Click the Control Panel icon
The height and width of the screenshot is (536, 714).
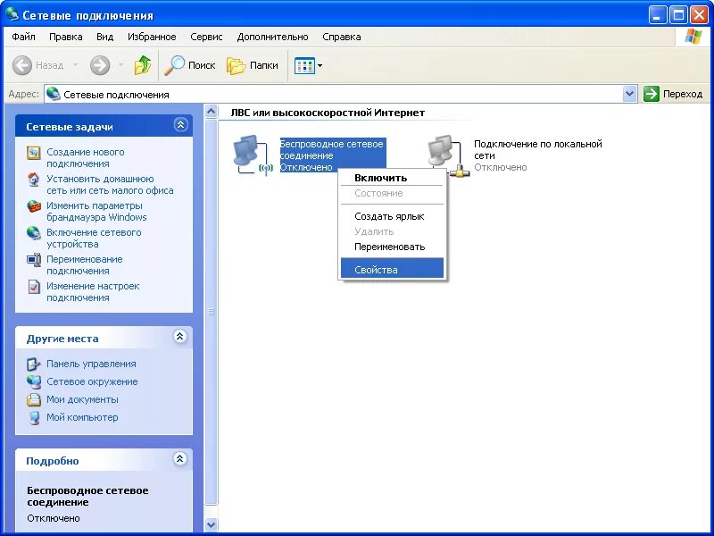point(34,364)
